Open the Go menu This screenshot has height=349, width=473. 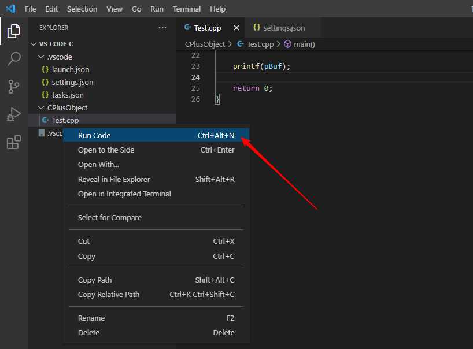pyautogui.click(x=136, y=9)
